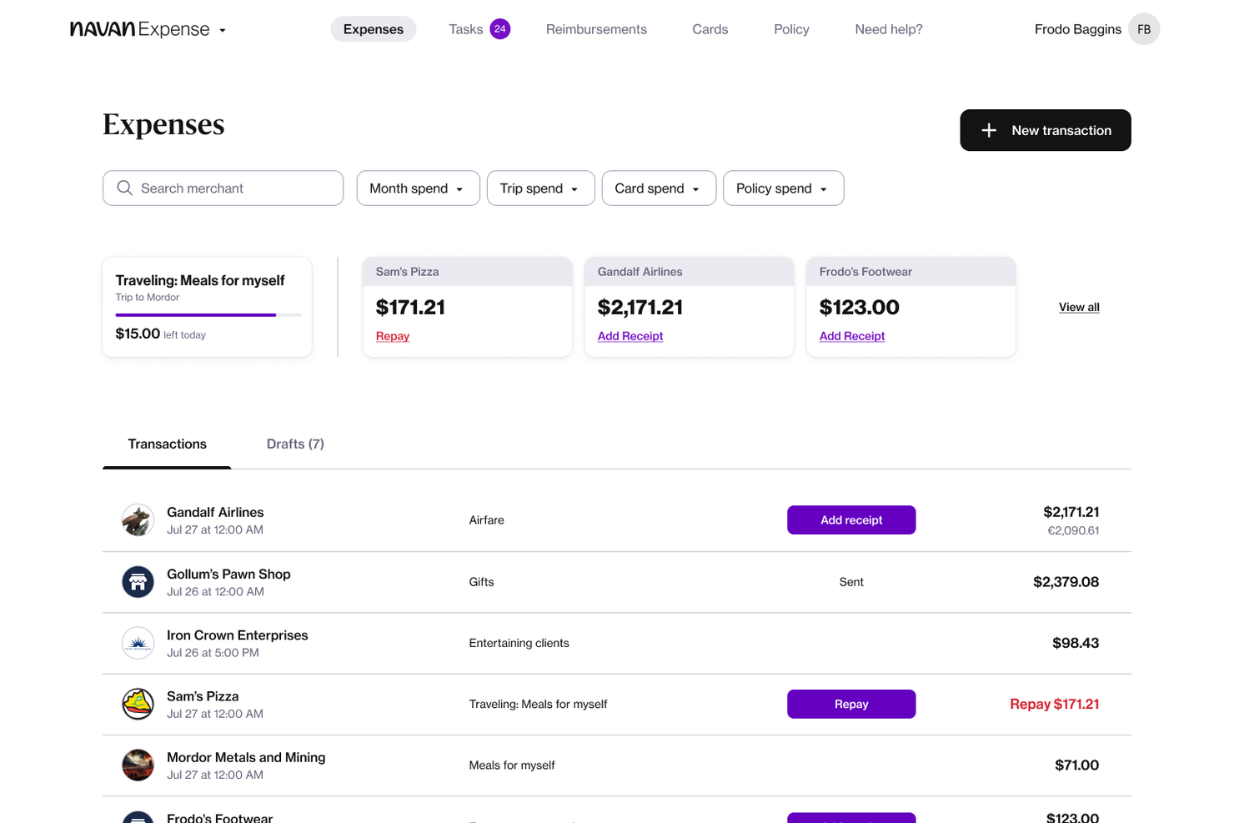Viewport: 1234px width, 823px height.
Task: Open the FB user avatar
Action: (x=1144, y=29)
